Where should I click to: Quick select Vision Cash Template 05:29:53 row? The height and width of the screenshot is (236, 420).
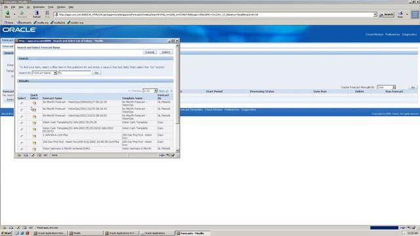click(34, 129)
